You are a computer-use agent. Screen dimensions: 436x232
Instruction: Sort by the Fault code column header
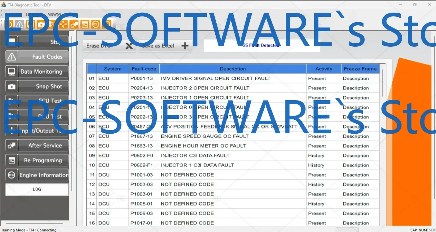[x=144, y=69]
